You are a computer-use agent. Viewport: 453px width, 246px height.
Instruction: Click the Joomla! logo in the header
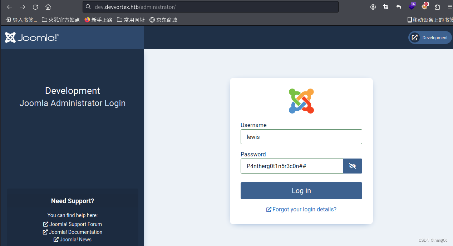tap(32, 37)
